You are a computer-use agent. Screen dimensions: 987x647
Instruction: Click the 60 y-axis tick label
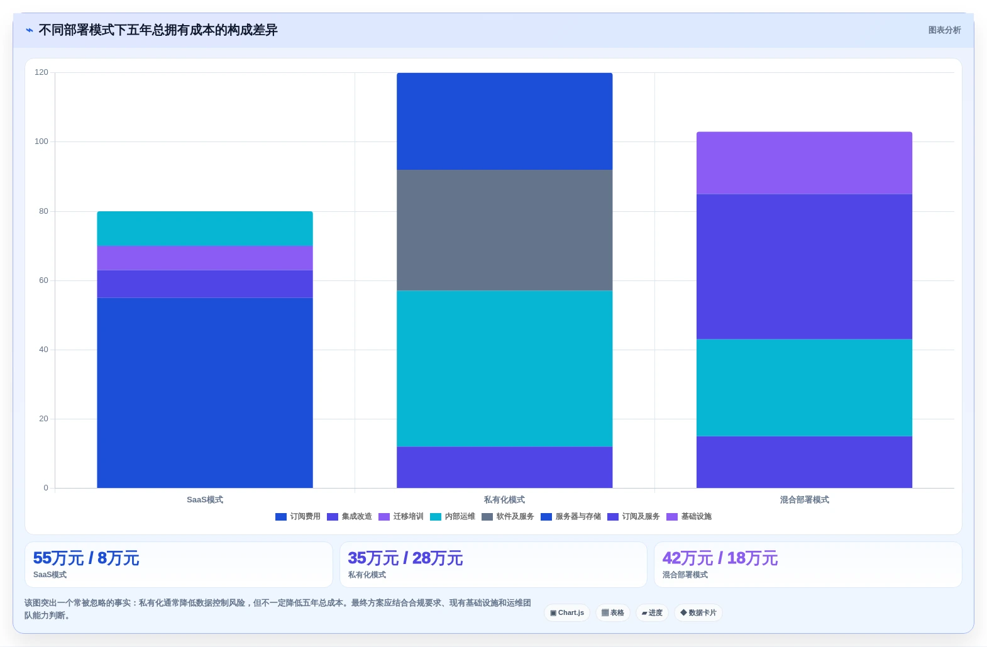[43, 280]
